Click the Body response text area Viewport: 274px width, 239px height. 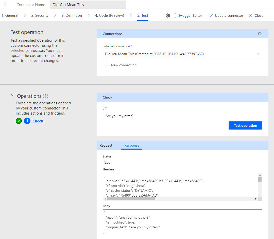(182, 224)
